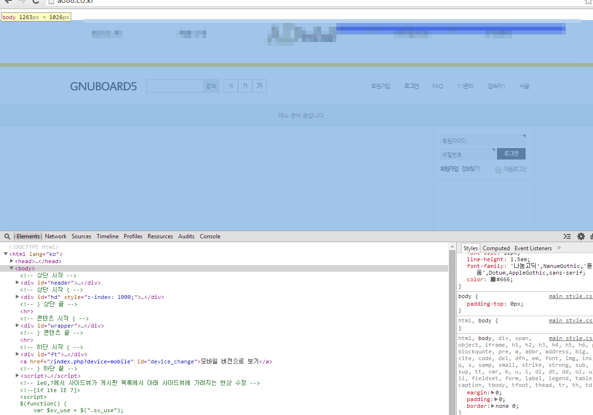Open DevTools settings gear
The width and height of the screenshot is (593, 415).
coord(581,236)
